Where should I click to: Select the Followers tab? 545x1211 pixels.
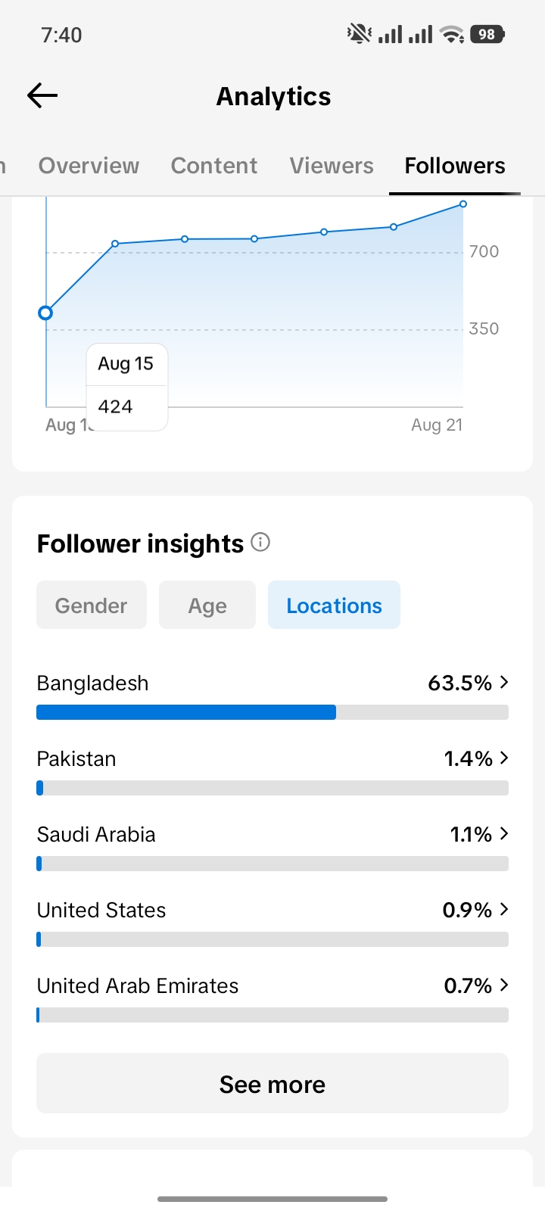tap(455, 166)
